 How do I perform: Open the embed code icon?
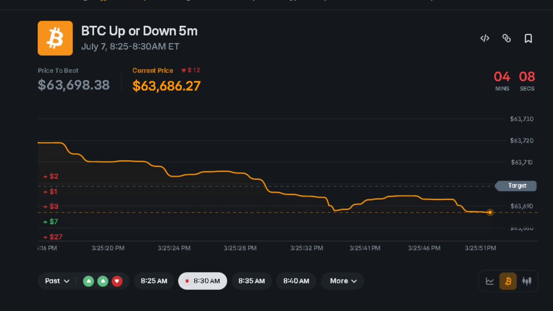pos(485,38)
